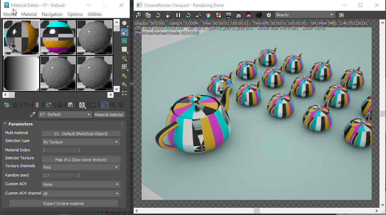Click the white balance color picker icon
The height and width of the screenshot is (215, 386).
pyautogui.click(x=208, y=15)
